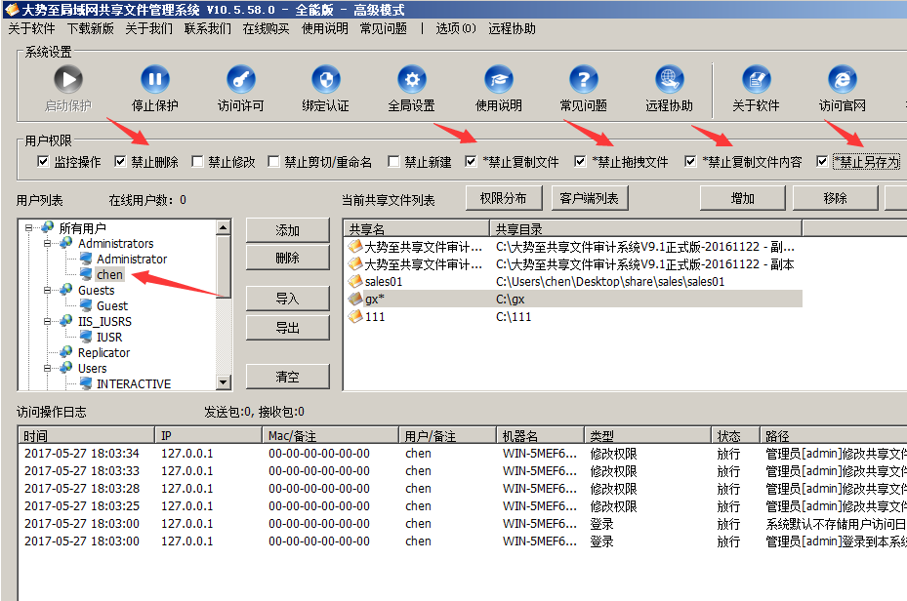Image resolution: width=907 pixels, height=601 pixels.
Task: Open 访问官网 browser icon
Action: [x=842, y=80]
